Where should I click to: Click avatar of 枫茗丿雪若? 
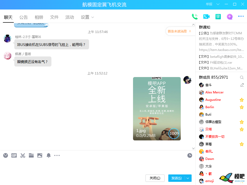tap(7, 56)
